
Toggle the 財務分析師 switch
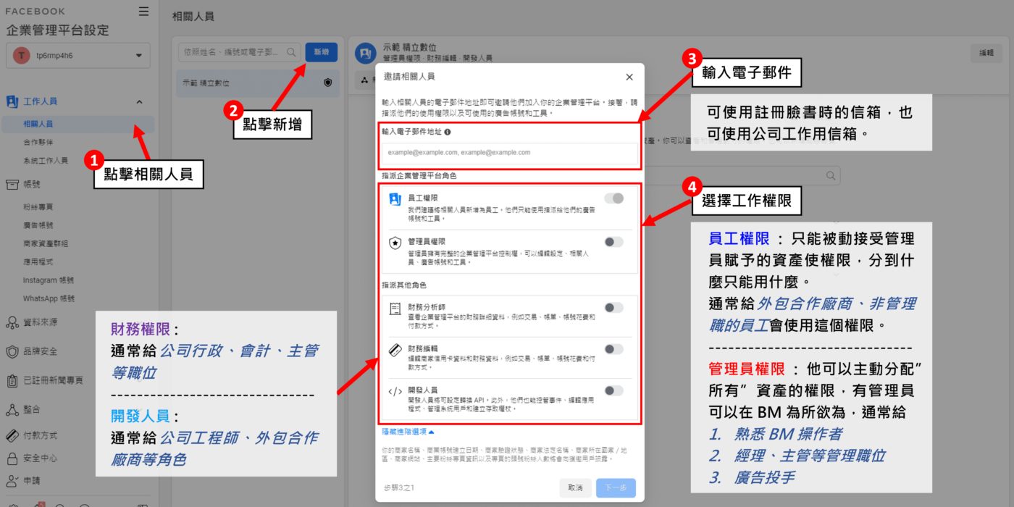(613, 308)
